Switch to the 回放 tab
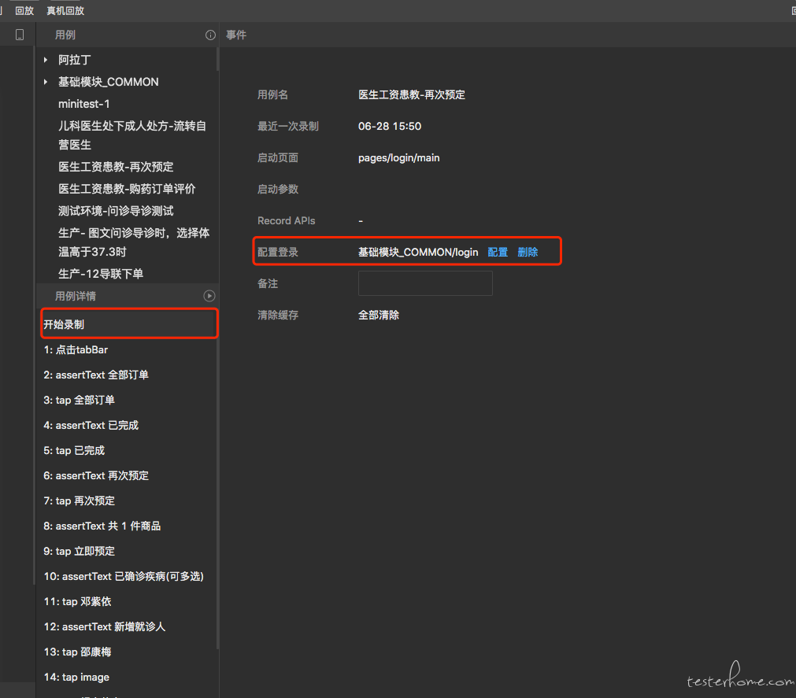 coord(24,11)
